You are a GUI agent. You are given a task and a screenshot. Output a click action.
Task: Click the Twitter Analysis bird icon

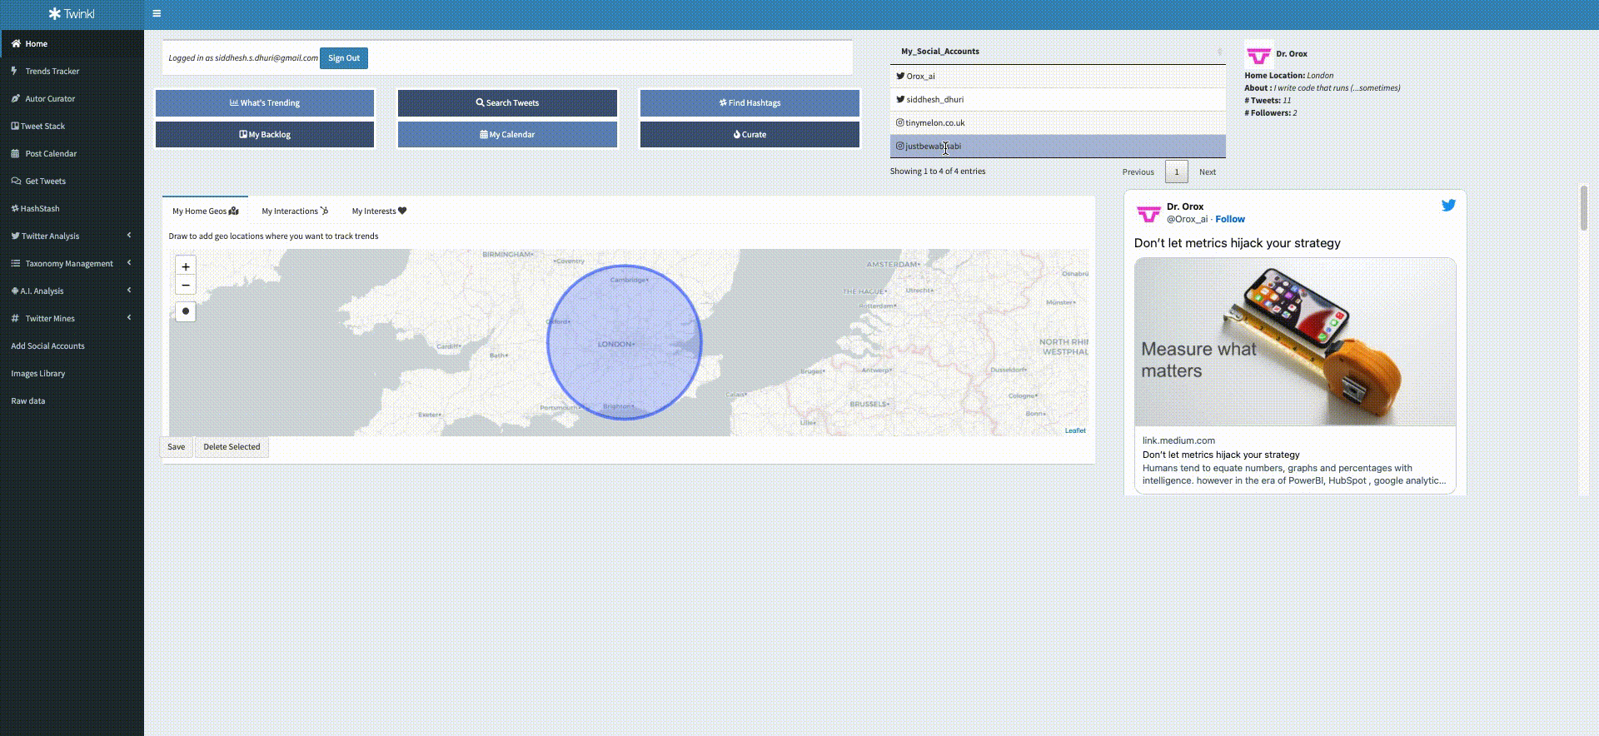(15, 236)
